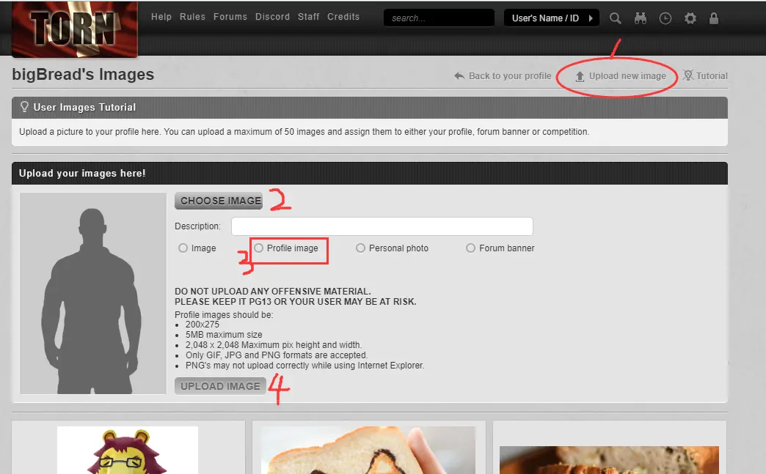Select the Profile image radio option
The width and height of the screenshot is (766, 474).
[259, 248]
